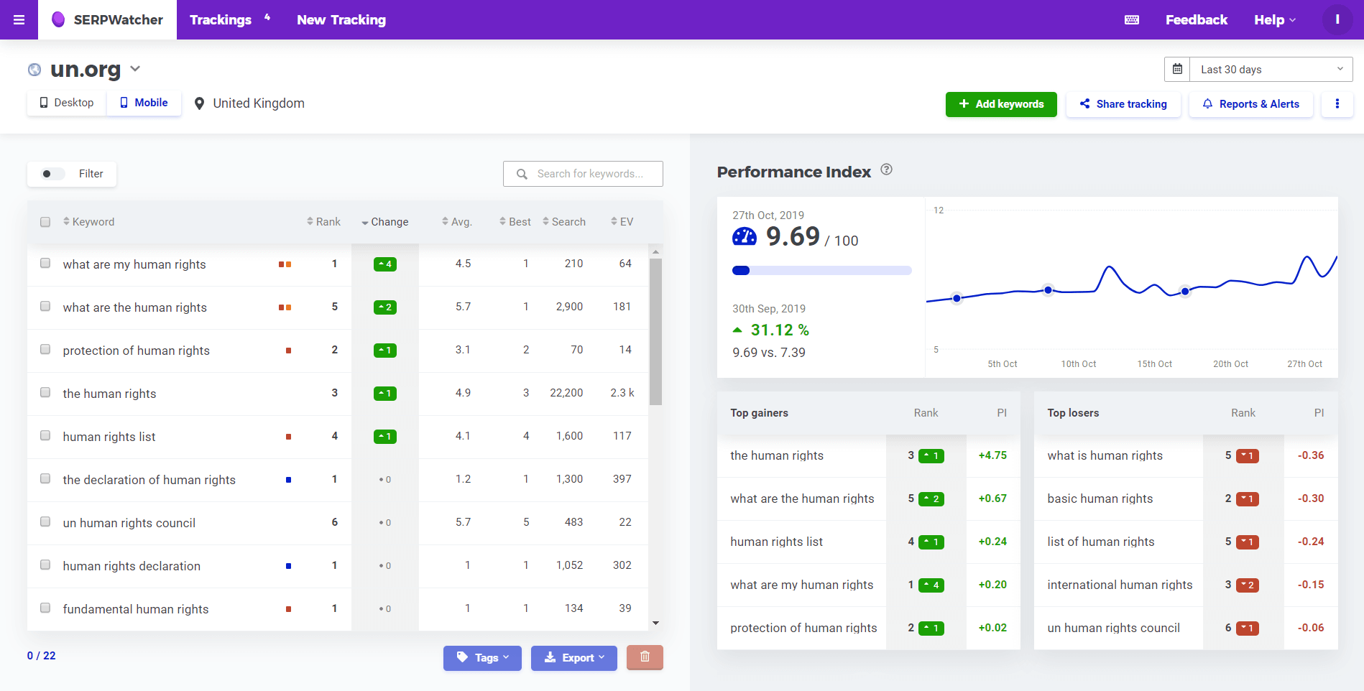The image size is (1364, 691).
Task: Sort the table by Search volume column
Action: click(x=564, y=222)
